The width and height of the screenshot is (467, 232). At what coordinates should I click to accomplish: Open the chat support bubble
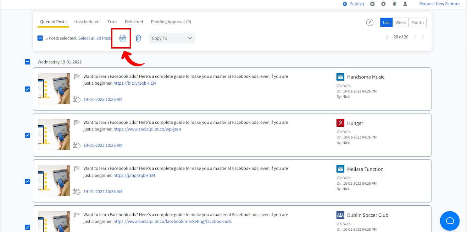coord(450,221)
